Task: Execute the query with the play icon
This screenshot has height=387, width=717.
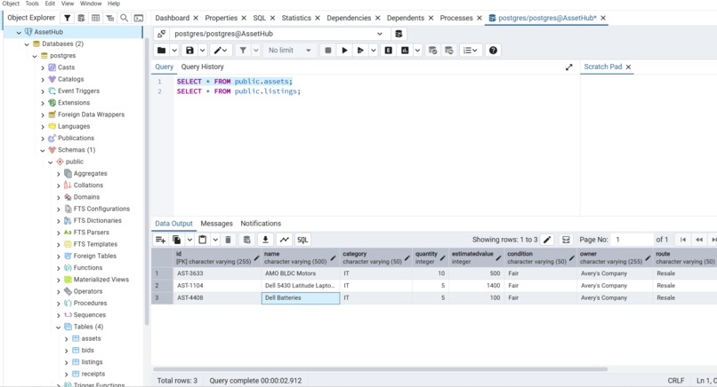Action: [x=345, y=51]
